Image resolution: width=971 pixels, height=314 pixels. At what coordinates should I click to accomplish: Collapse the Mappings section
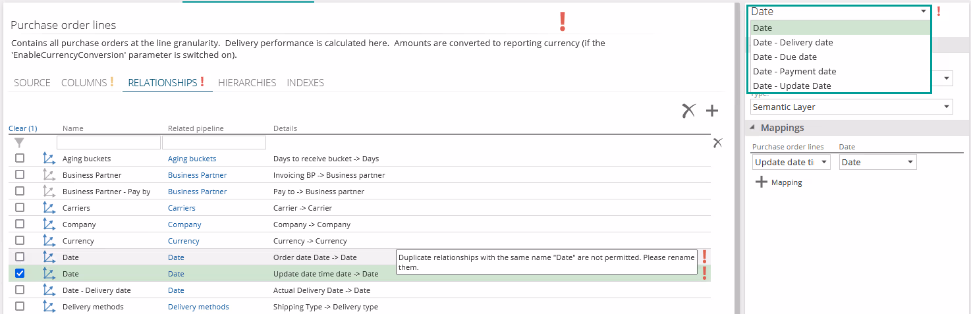pyautogui.click(x=752, y=128)
